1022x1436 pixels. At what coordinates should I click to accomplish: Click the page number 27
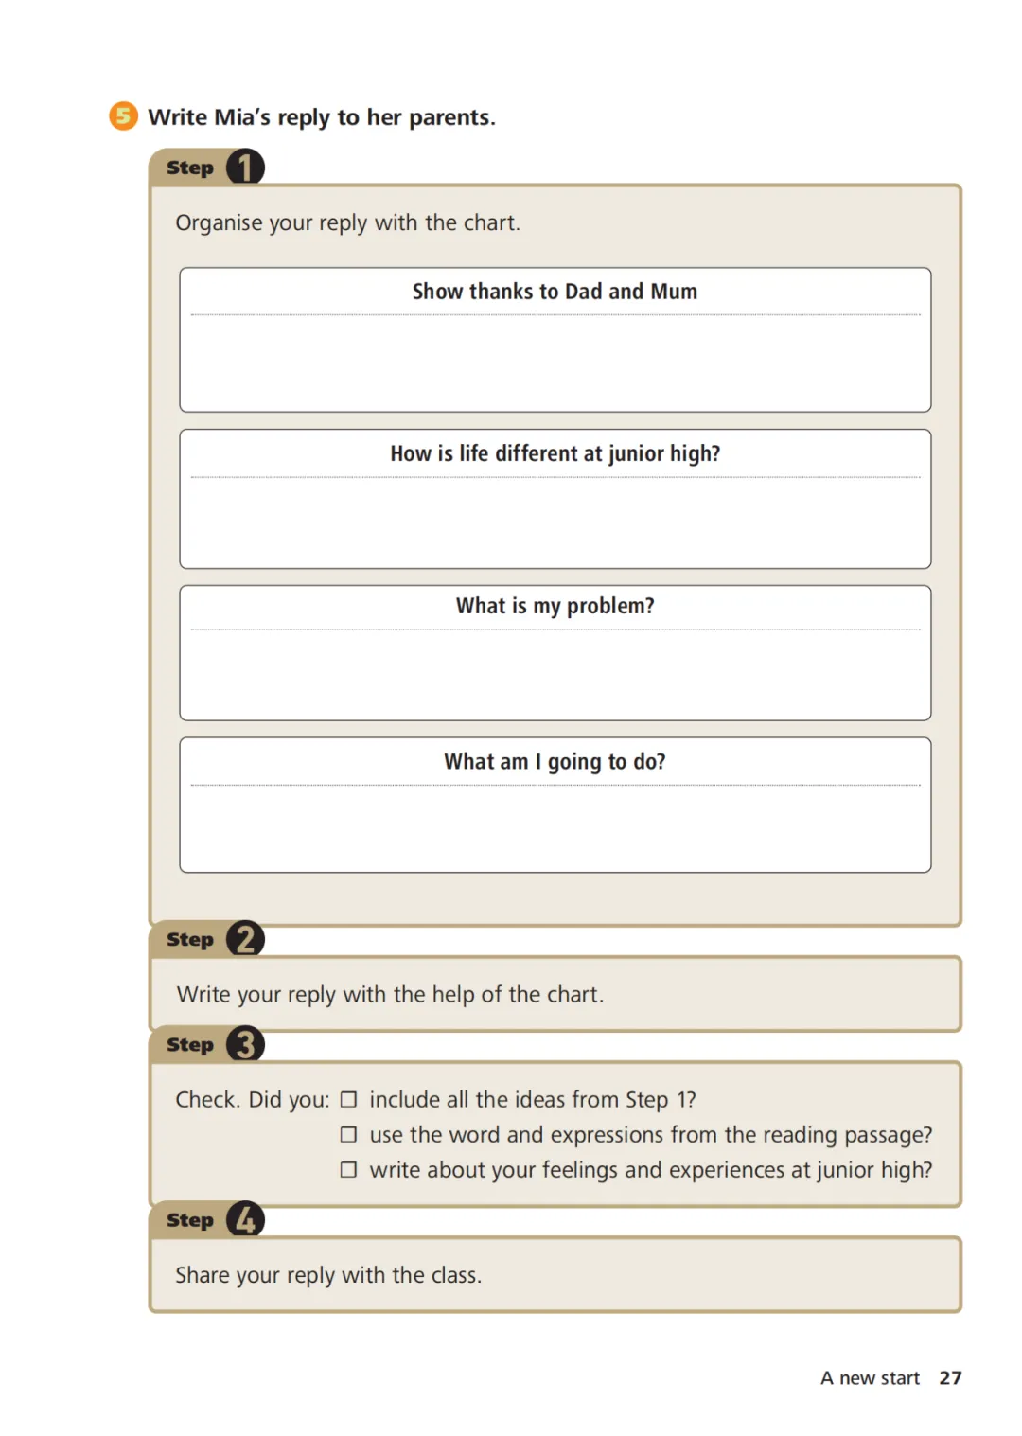pyautogui.click(x=950, y=1377)
